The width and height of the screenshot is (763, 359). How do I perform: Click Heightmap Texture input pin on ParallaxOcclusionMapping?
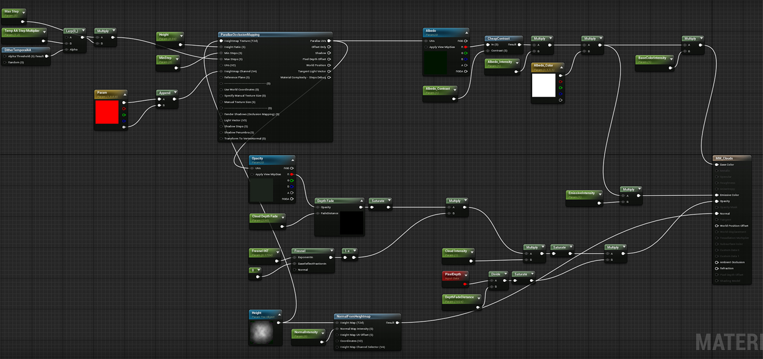pyautogui.click(x=221, y=41)
